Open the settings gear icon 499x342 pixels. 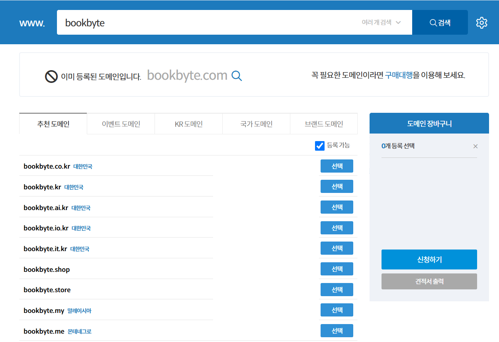pyautogui.click(x=481, y=23)
